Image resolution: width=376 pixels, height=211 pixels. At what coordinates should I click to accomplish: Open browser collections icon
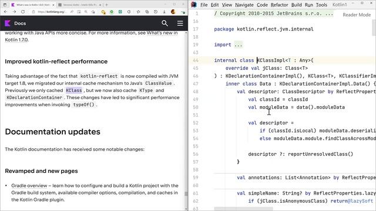147,12
